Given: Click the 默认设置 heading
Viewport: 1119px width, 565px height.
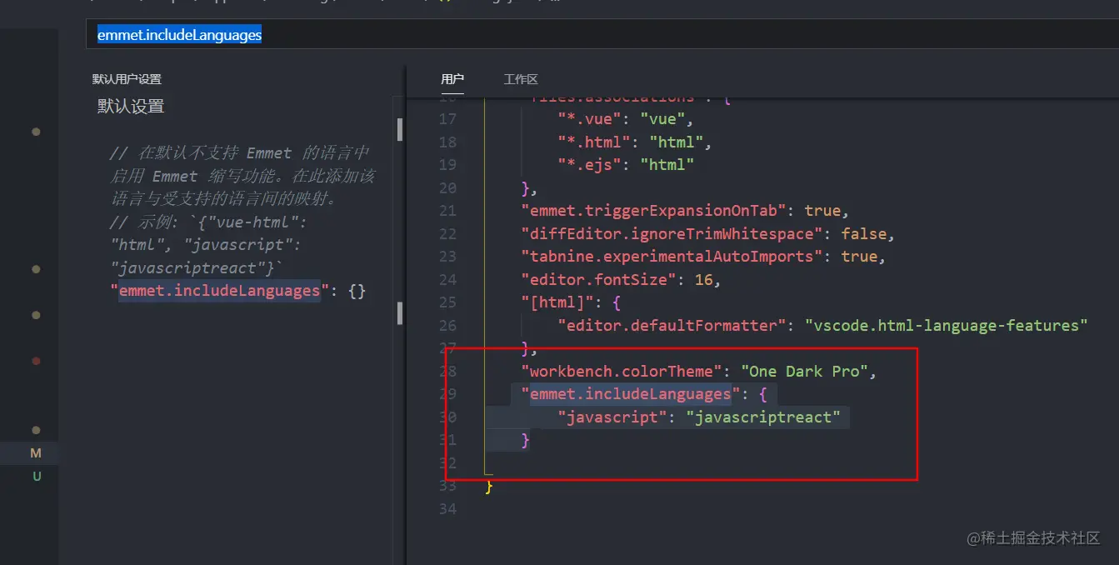Looking at the screenshot, I should (131, 107).
